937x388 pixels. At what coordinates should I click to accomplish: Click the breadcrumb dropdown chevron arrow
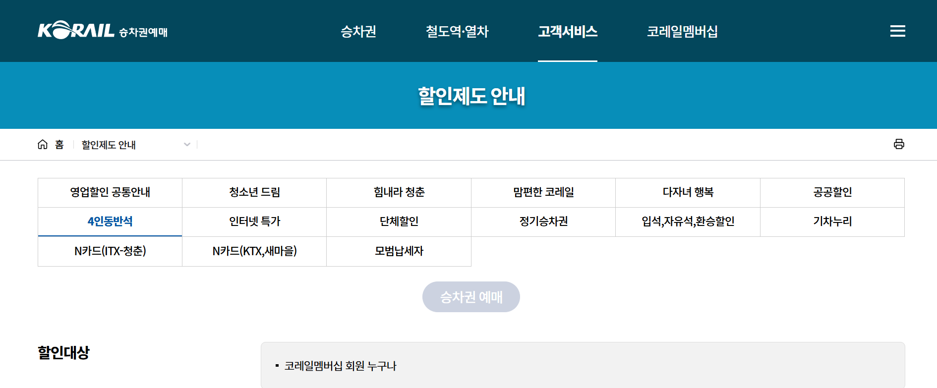187,145
